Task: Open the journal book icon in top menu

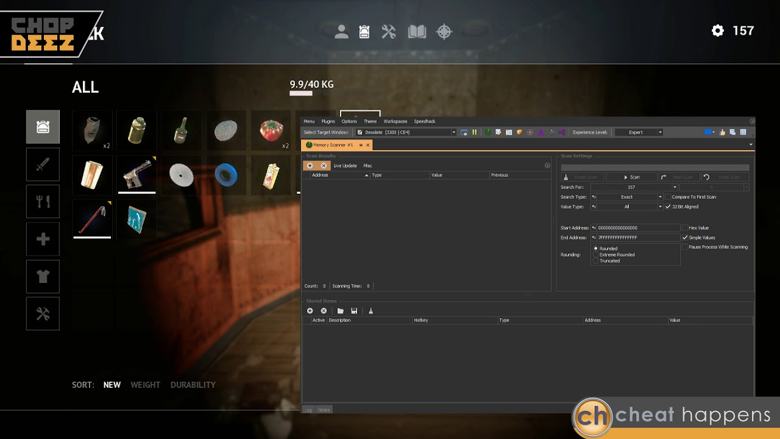Action: (417, 32)
